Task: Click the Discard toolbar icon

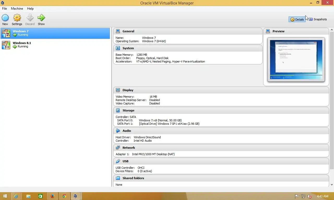Action: point(30,18)
